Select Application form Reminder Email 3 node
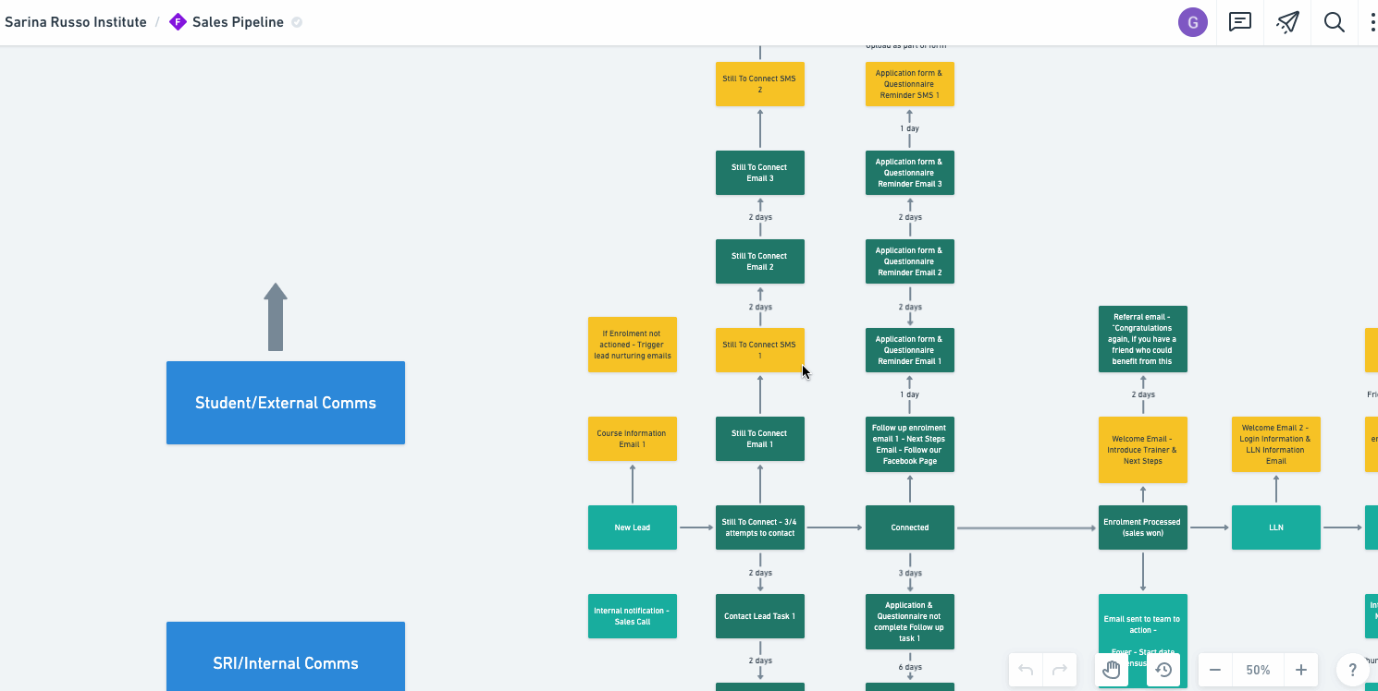1378x691 pixels. [x=910, y=173]
